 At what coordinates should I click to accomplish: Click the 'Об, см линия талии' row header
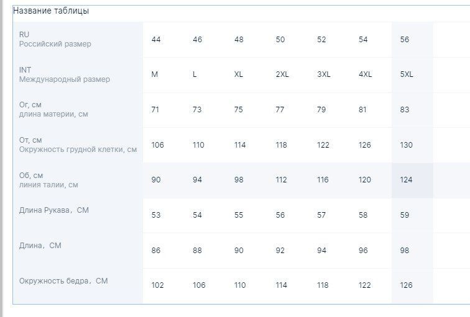point(78,181)
